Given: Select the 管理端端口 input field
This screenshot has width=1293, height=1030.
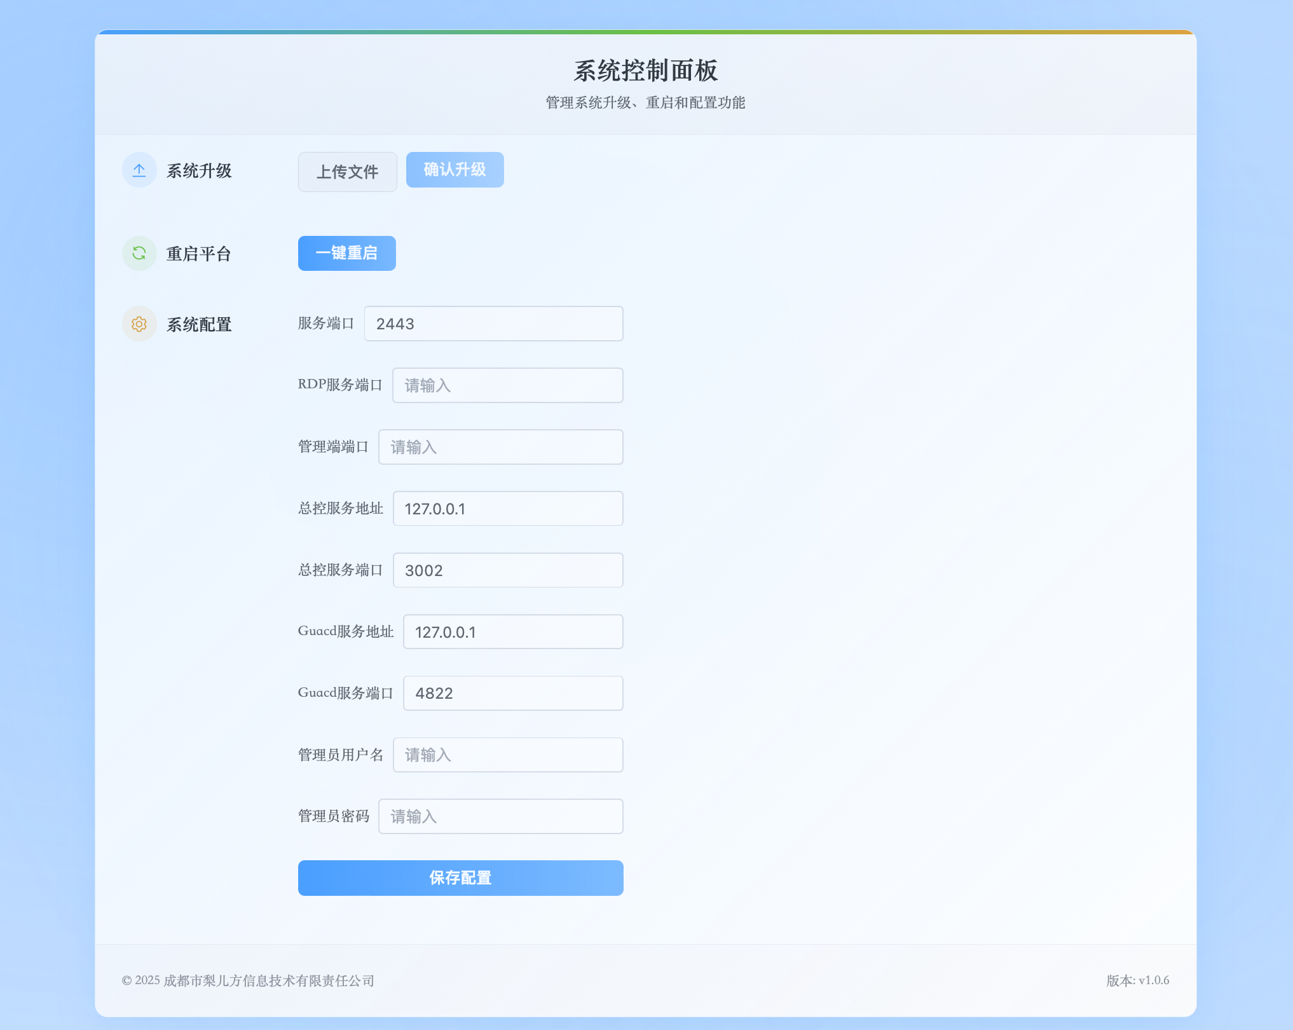Looking at the screenshot, I should pos(500,447).
